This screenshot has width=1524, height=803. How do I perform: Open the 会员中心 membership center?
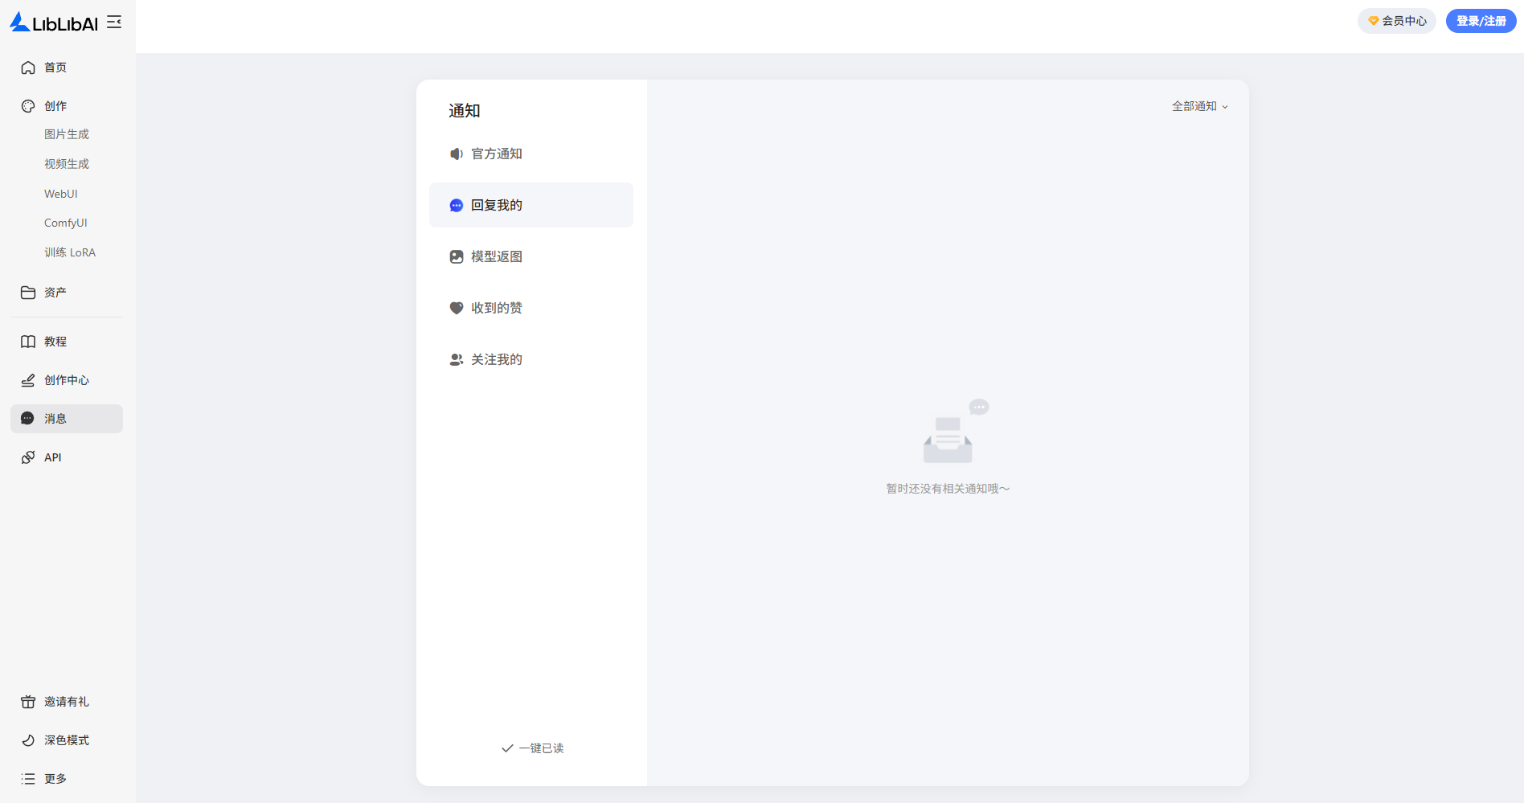(1397, 21)
